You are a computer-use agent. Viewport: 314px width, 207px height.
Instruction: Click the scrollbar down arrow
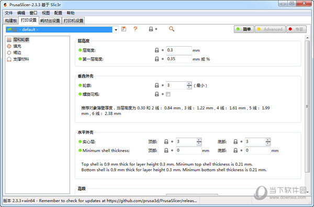307,192
